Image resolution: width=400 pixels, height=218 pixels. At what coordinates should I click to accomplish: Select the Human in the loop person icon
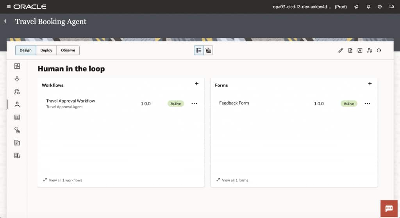click(x=17, y=105)
